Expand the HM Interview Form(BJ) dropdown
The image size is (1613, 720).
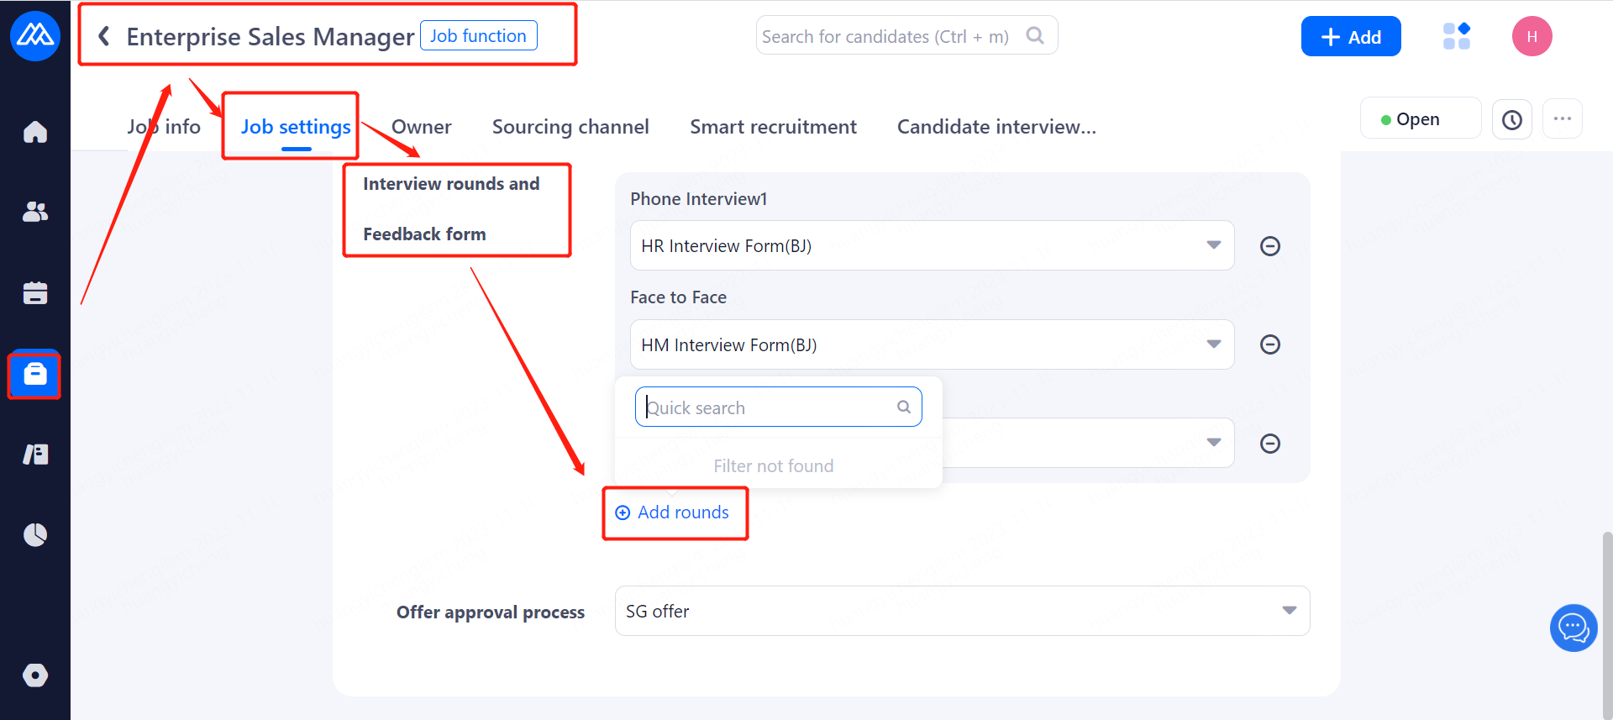[1213, 344]
